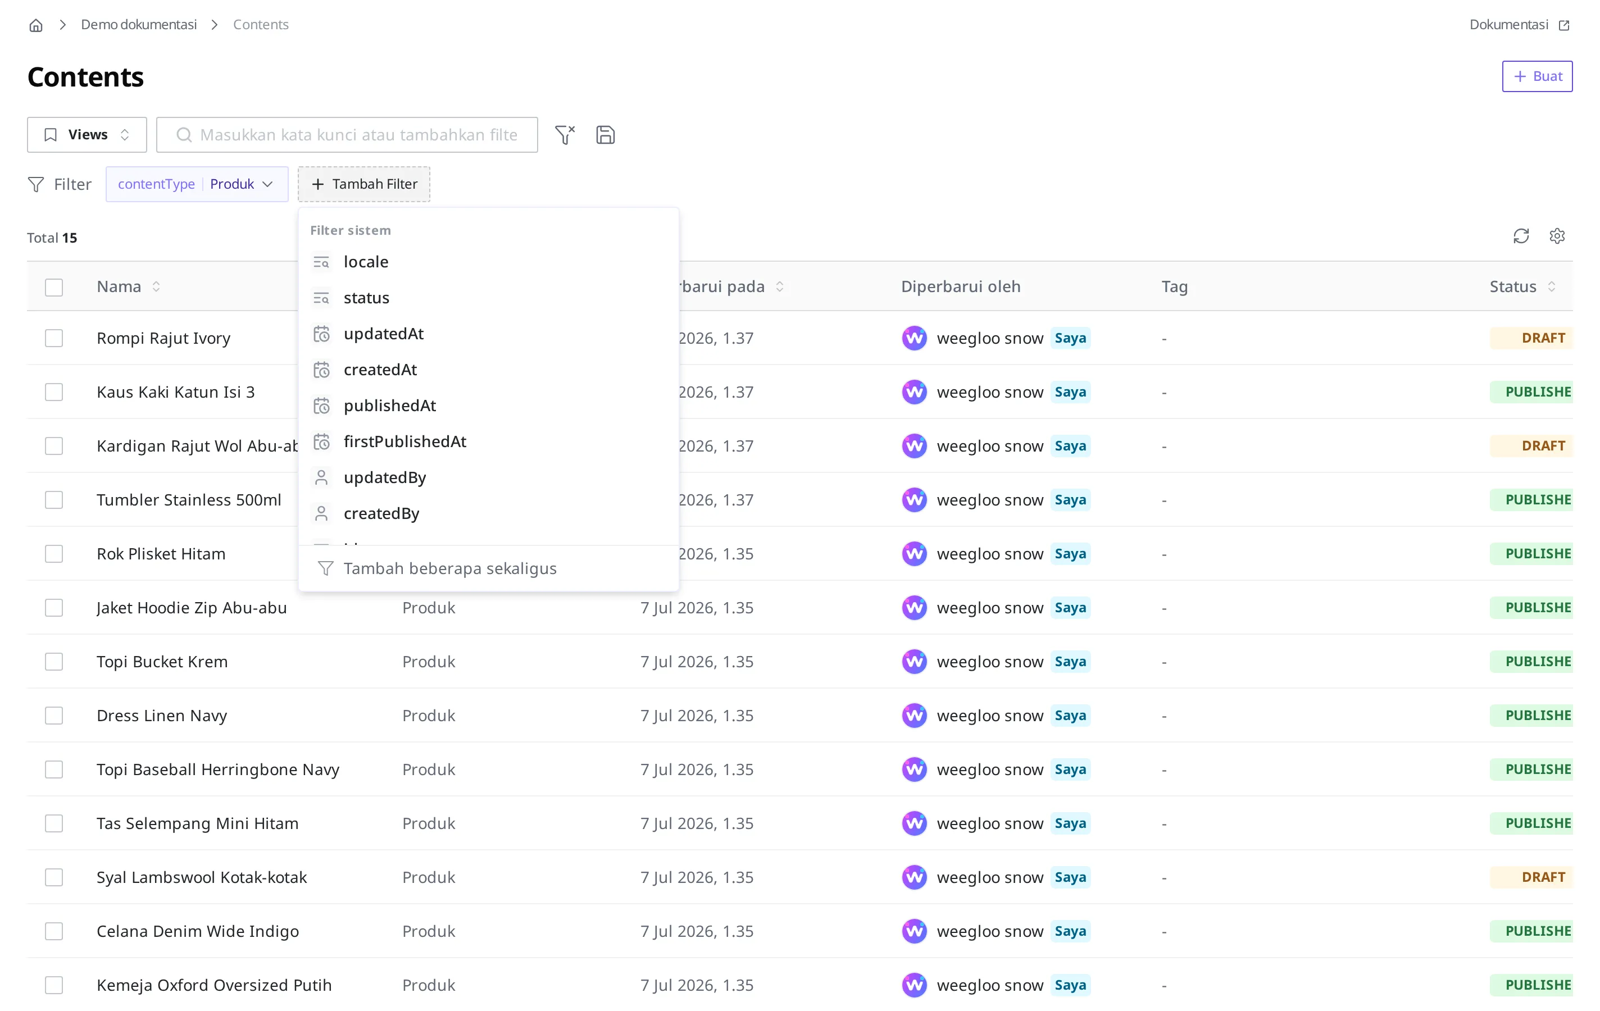Image resolution: width=1600 pixels, height=1011 pixels.
Task: Open table settings gear icon
Action: [x=1557, y=236]
